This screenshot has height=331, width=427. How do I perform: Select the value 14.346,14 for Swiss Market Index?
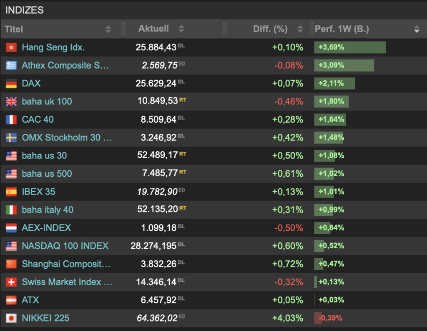pos(156,282)
